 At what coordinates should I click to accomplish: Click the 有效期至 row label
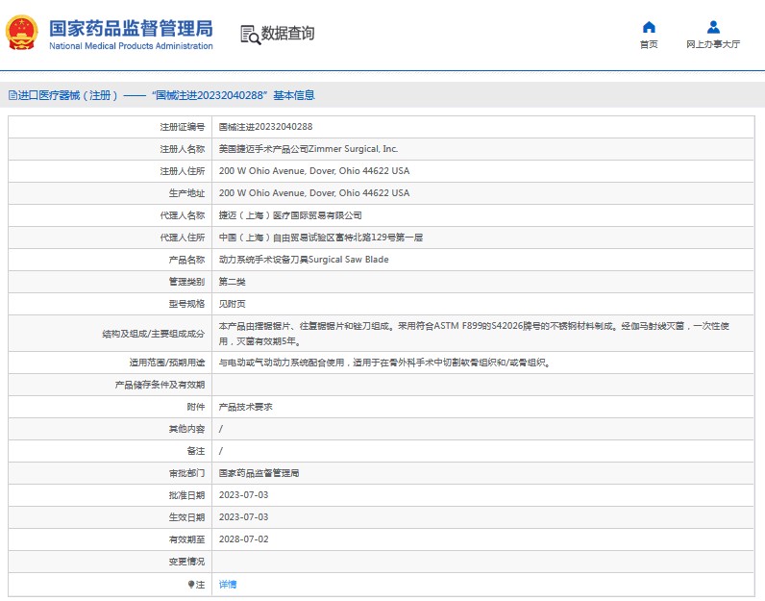coord(186,539)
